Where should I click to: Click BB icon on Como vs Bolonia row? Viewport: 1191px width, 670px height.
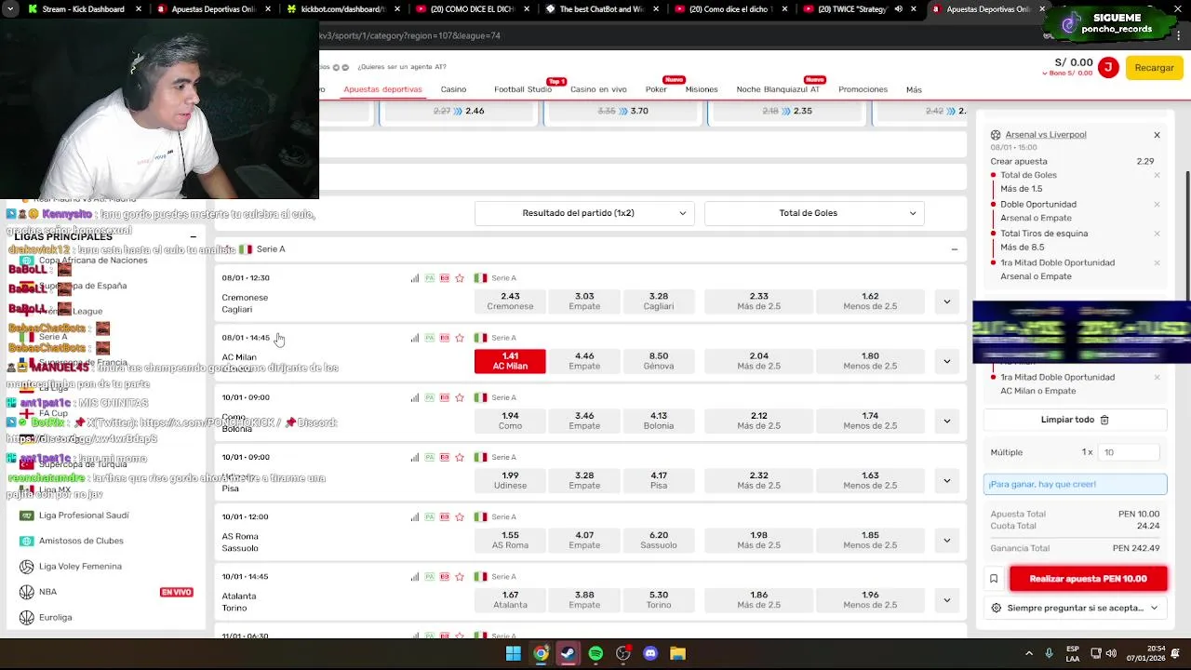[x=445, y=397]
